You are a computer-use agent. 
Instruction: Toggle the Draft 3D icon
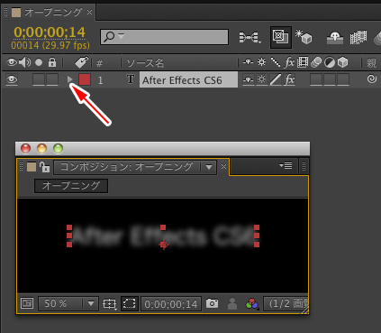point(304,37)
